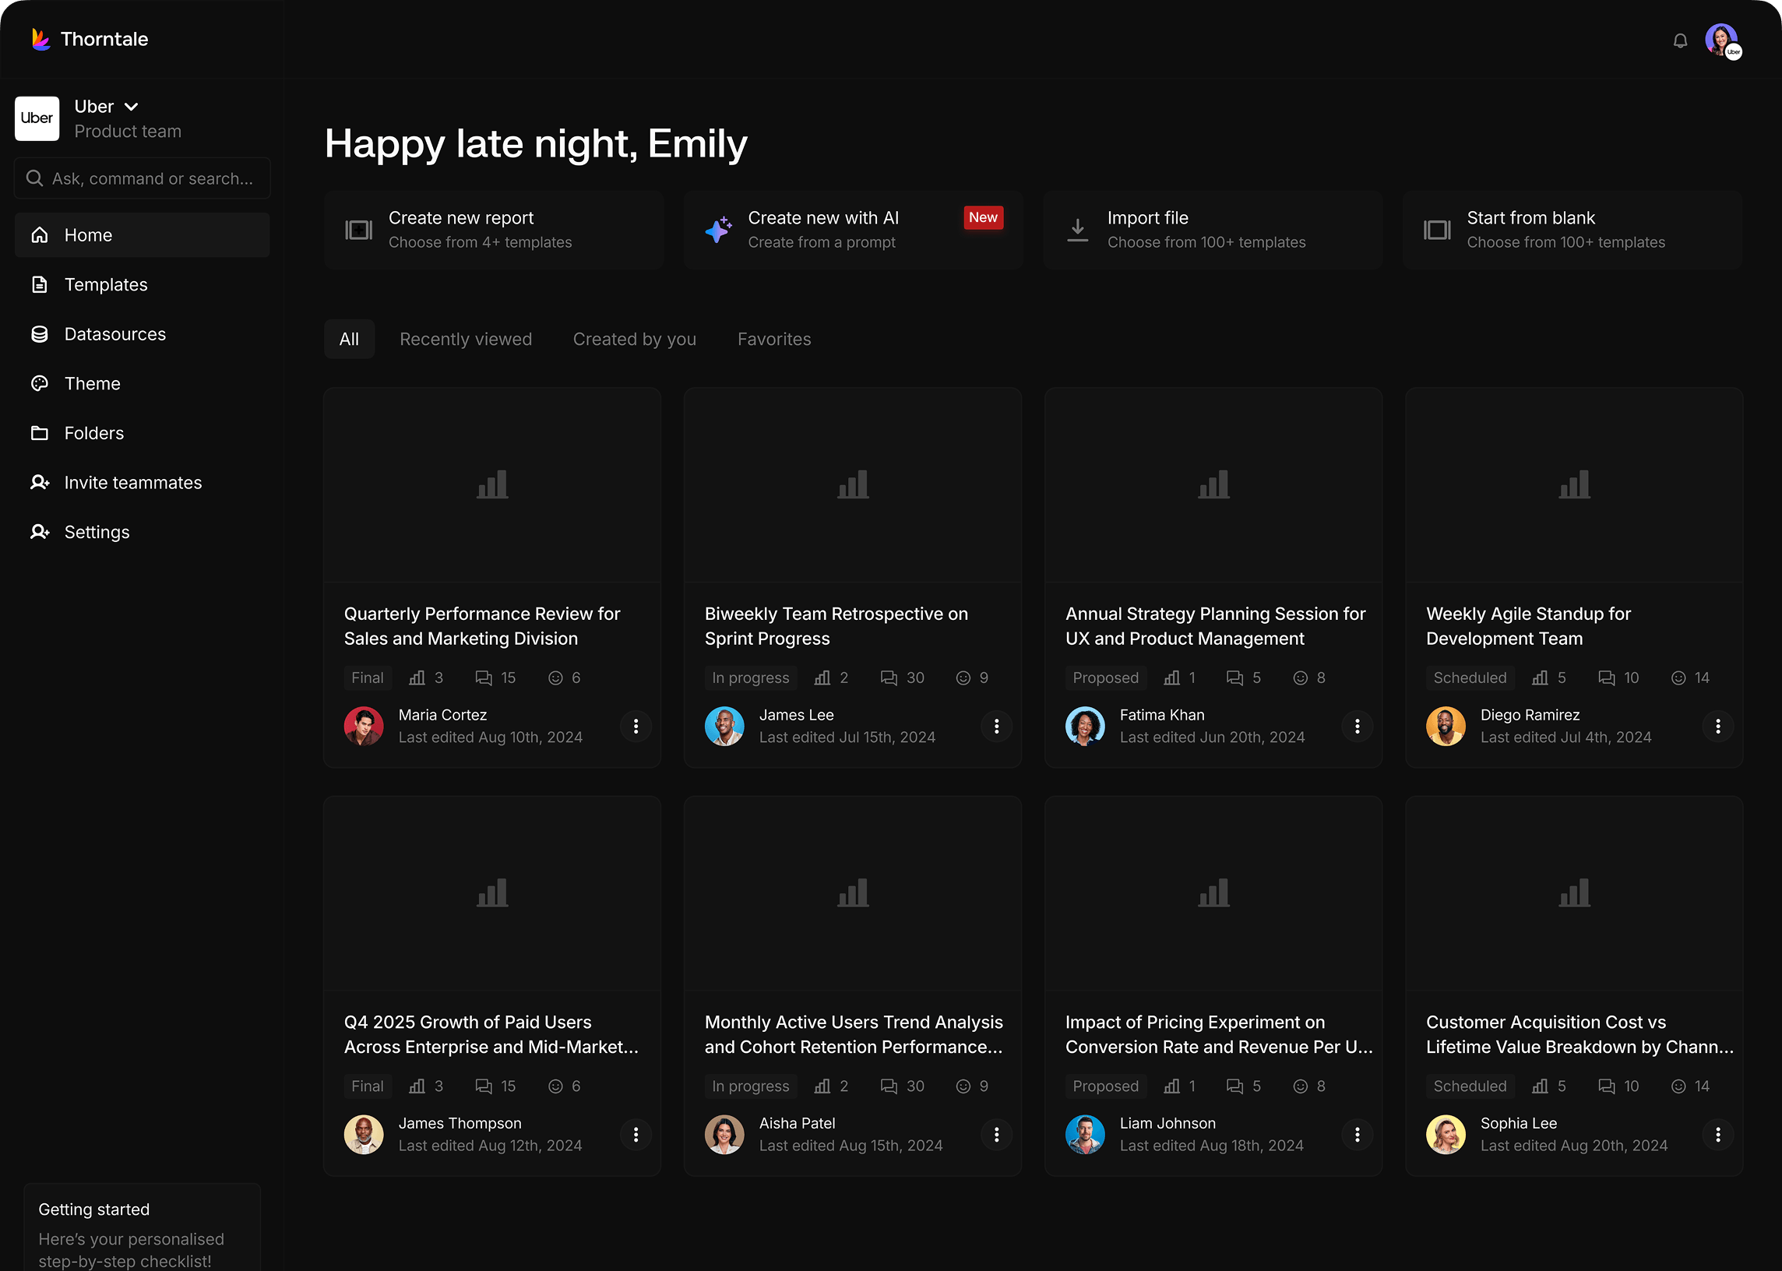This screenshot has height=1271, width=1782.
Task: Select the In progress status badge on Biweekly Retrospective
Action: (750, 678)
